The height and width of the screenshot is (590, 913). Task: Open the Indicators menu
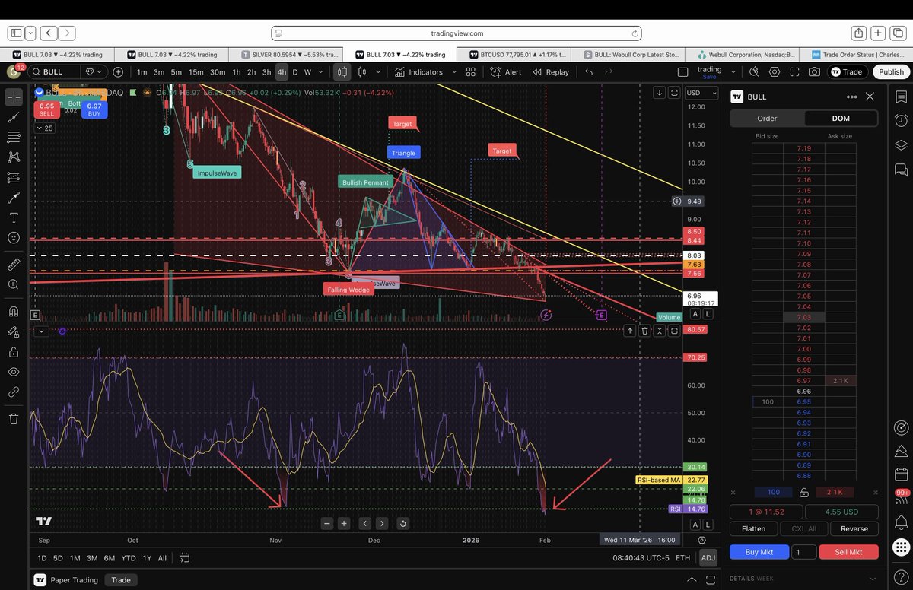(x=419, y=72)
